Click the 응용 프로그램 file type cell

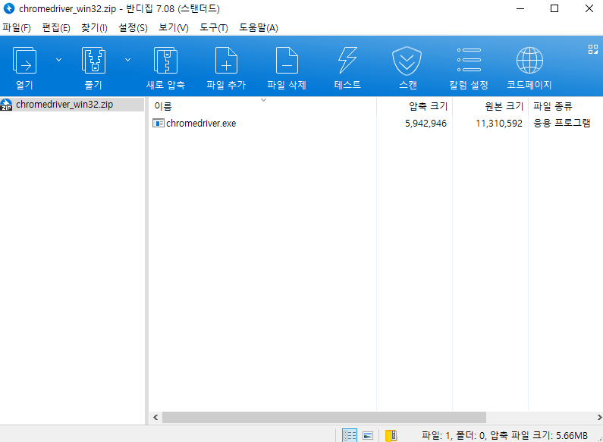(x=562, y=123)
